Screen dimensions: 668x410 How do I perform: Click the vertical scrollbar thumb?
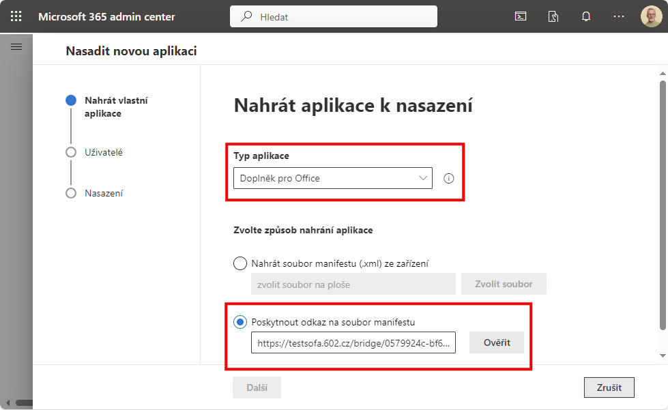pos(663,205)
